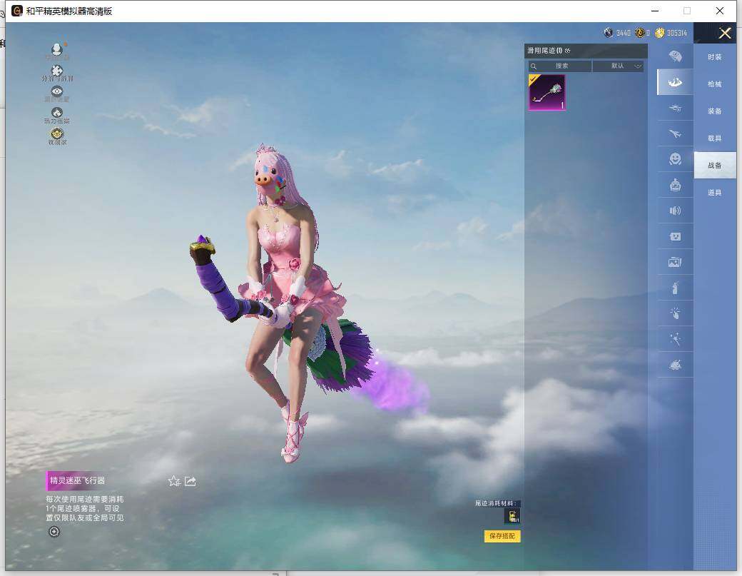Screen dimensions: 742x576
Task: Open the spray can category icon
Action: tap(675, 288)
